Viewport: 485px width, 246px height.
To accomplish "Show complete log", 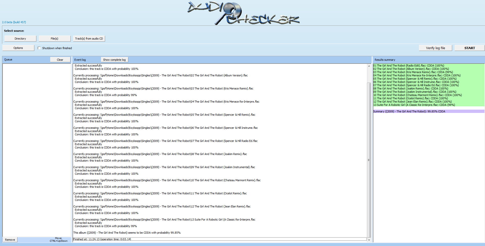I will click(x=114, y=60).
